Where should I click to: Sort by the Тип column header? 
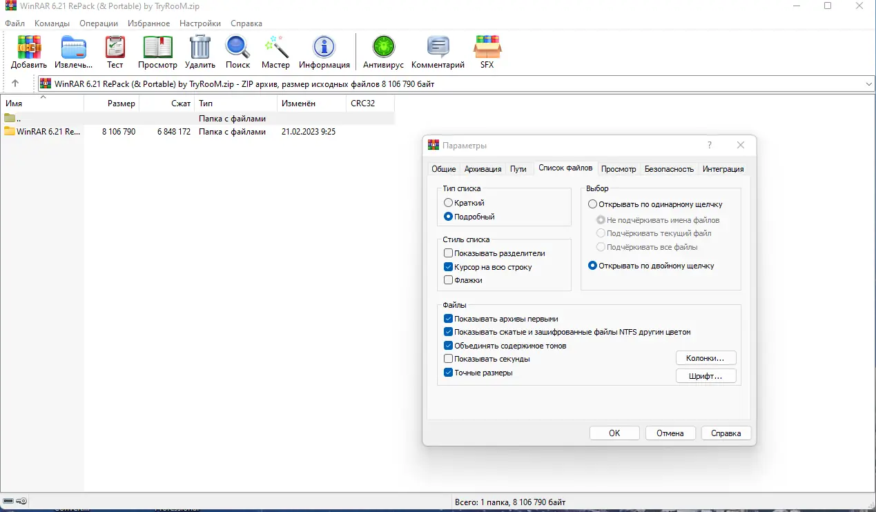(235, 103)
